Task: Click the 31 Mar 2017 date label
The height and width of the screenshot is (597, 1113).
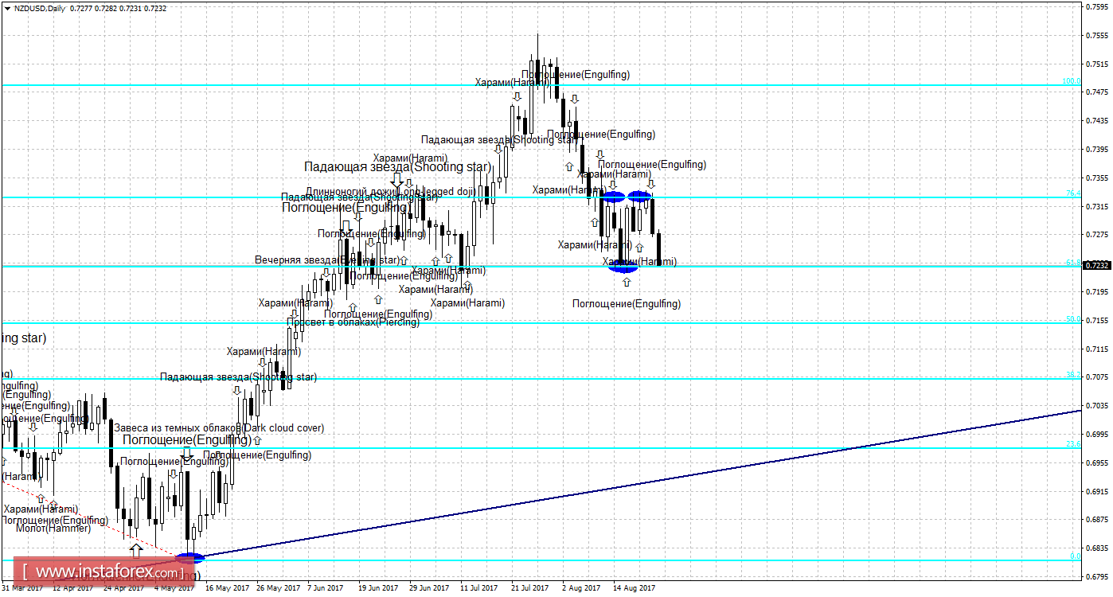Action: (23, 589)
